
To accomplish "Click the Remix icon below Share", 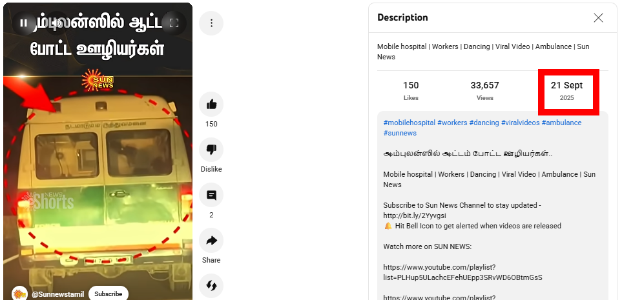I will coord(211,286).
